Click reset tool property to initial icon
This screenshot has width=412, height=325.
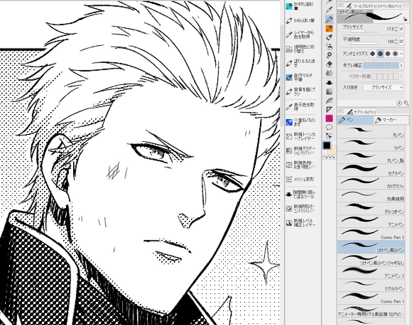click(399, 103)
